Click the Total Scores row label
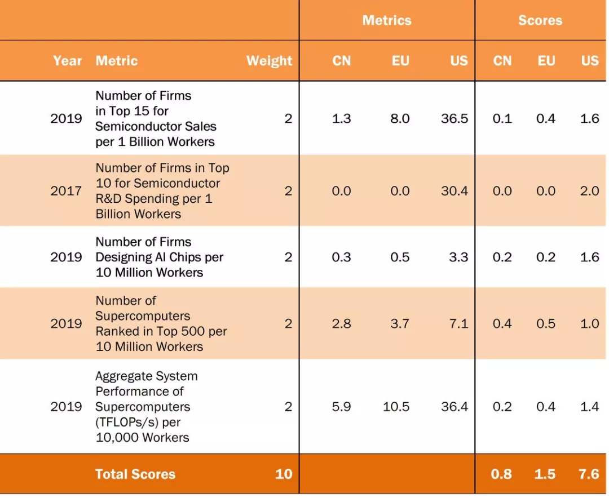 (x=135, y=474)
